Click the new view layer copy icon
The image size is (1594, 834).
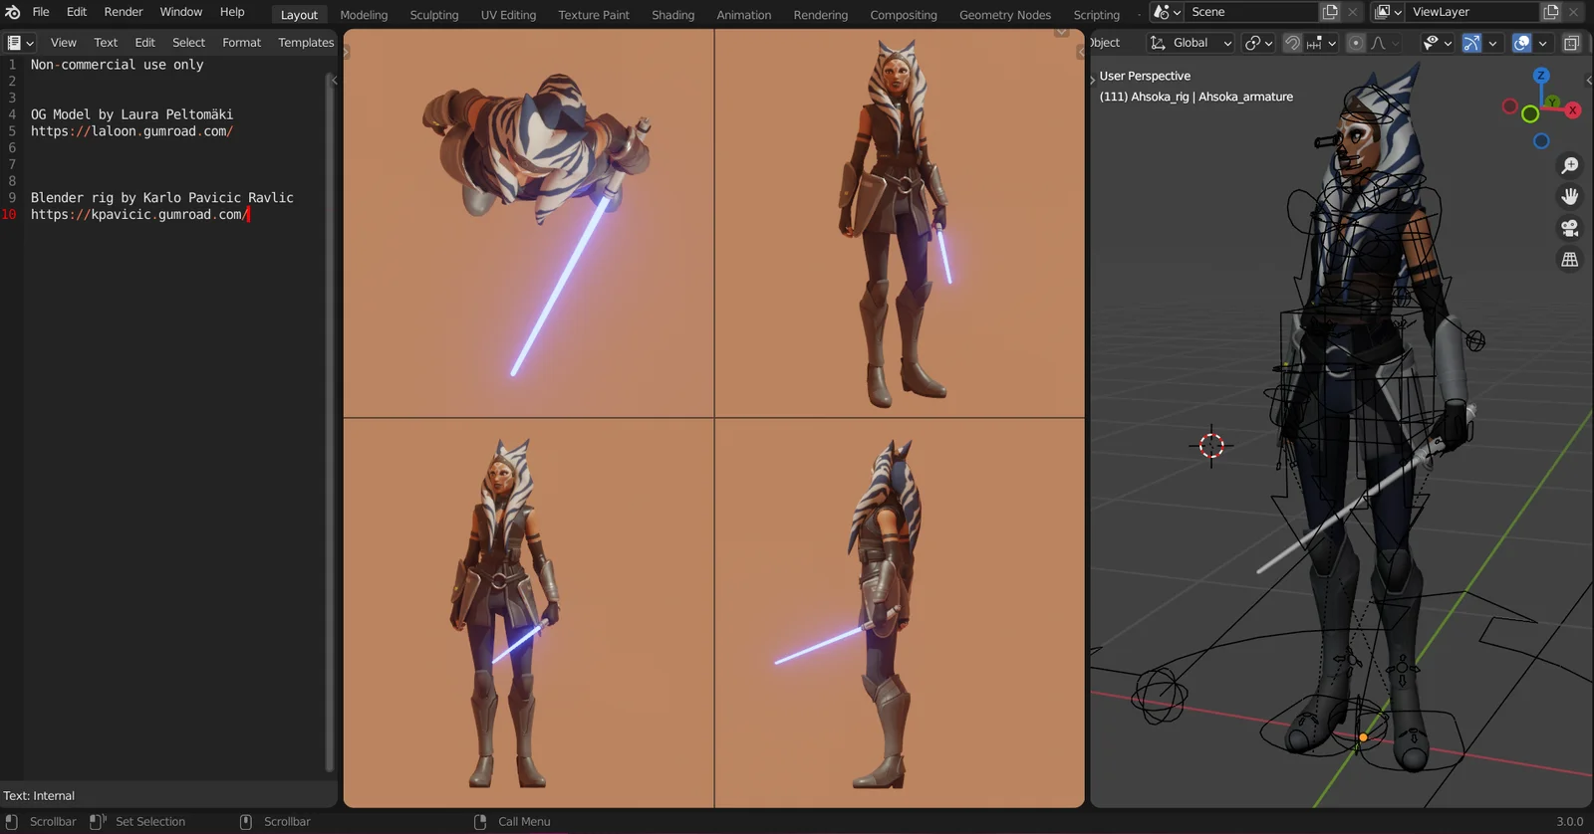[1551, 12]
